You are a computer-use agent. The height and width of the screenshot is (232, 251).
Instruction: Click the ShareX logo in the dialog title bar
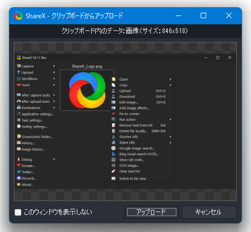pos(18,15)
